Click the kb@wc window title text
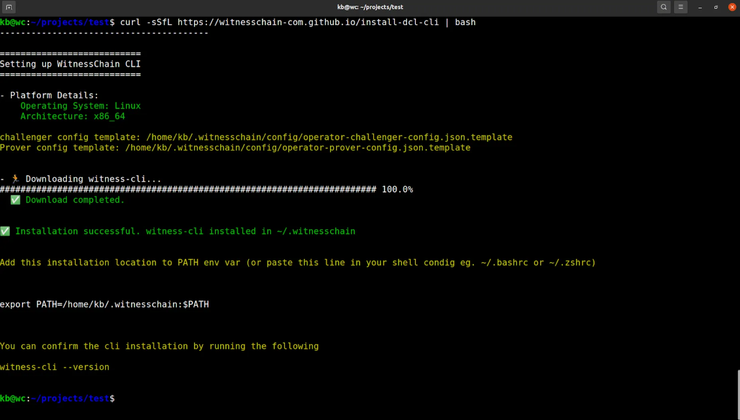740x420 pixels. point(370,7)
